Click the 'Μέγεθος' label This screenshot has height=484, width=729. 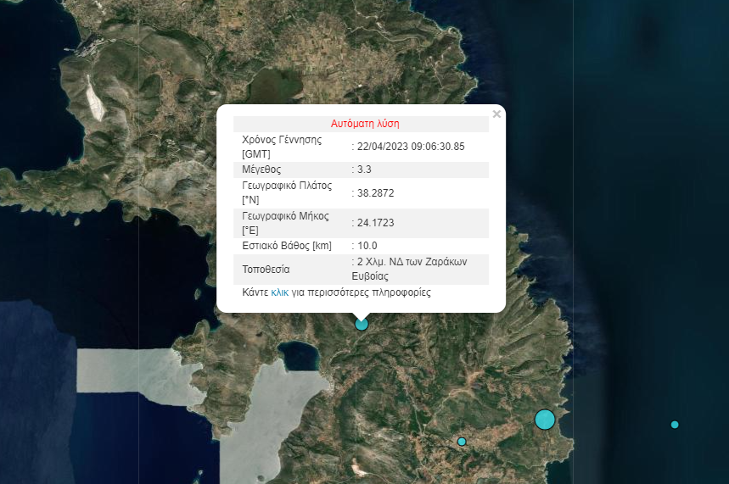click(x=261, y=170)
